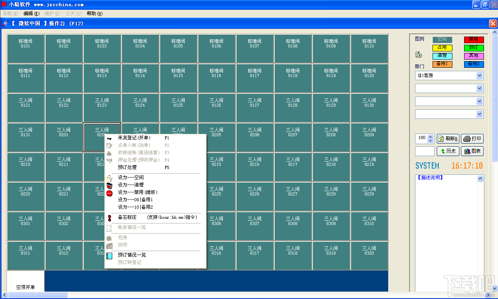Click the key icon for guest registration (来宾登记)
Screen dimensions: 498x299
tap(109, 138)
